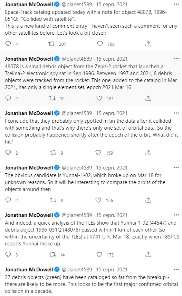Like the tweet with 159 likes
182x296 pixels.
pos(98,153)
